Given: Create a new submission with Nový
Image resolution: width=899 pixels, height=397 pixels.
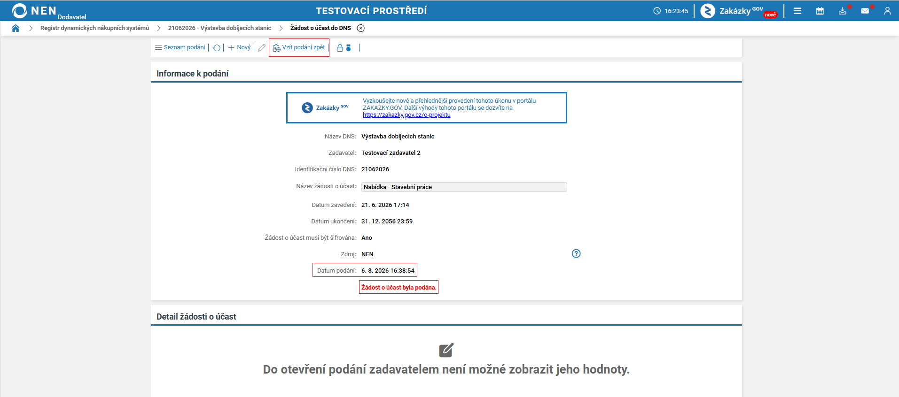Looking at the screenshot, I should (239, 47).
